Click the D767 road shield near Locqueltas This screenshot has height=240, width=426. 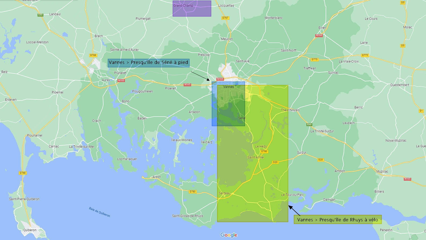coord(225,18)
